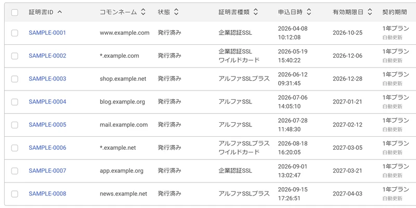Sort table by コモンネーム column
This screenshot has width=416, height=208.
click(143, 12)
